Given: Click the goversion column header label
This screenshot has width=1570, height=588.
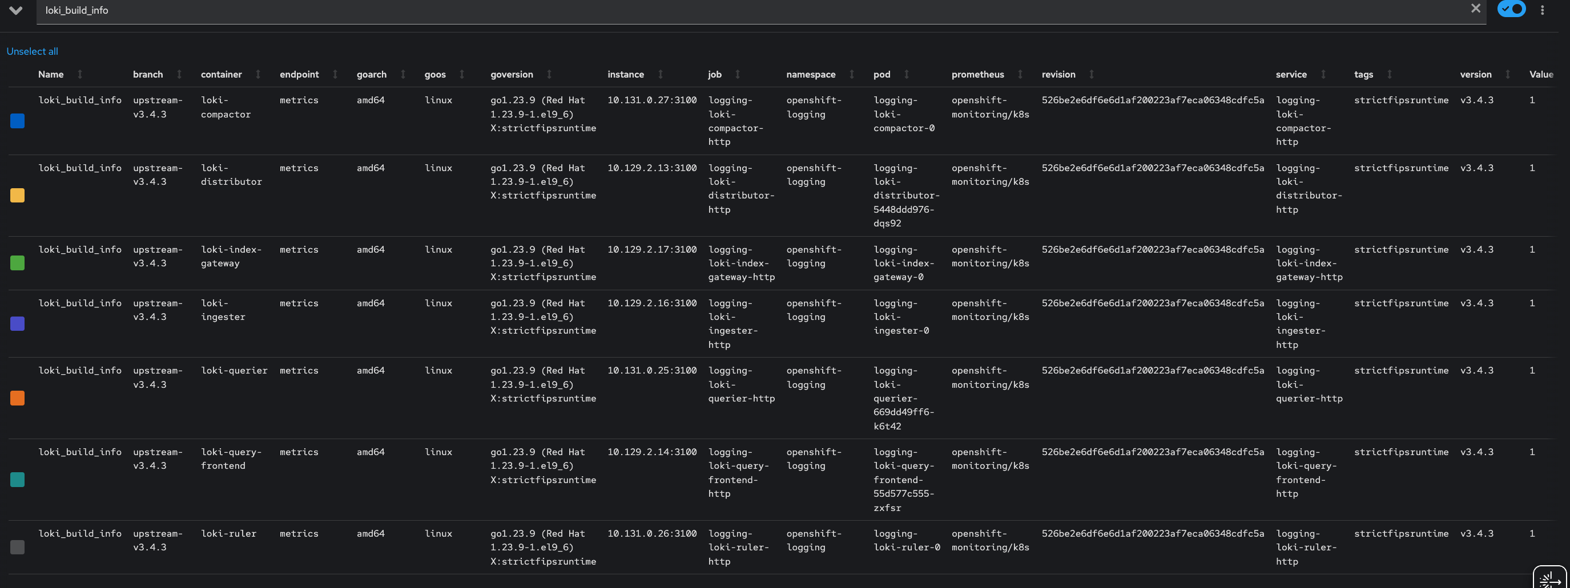Looking at the screenshot, I should click(x=512, y=74).
